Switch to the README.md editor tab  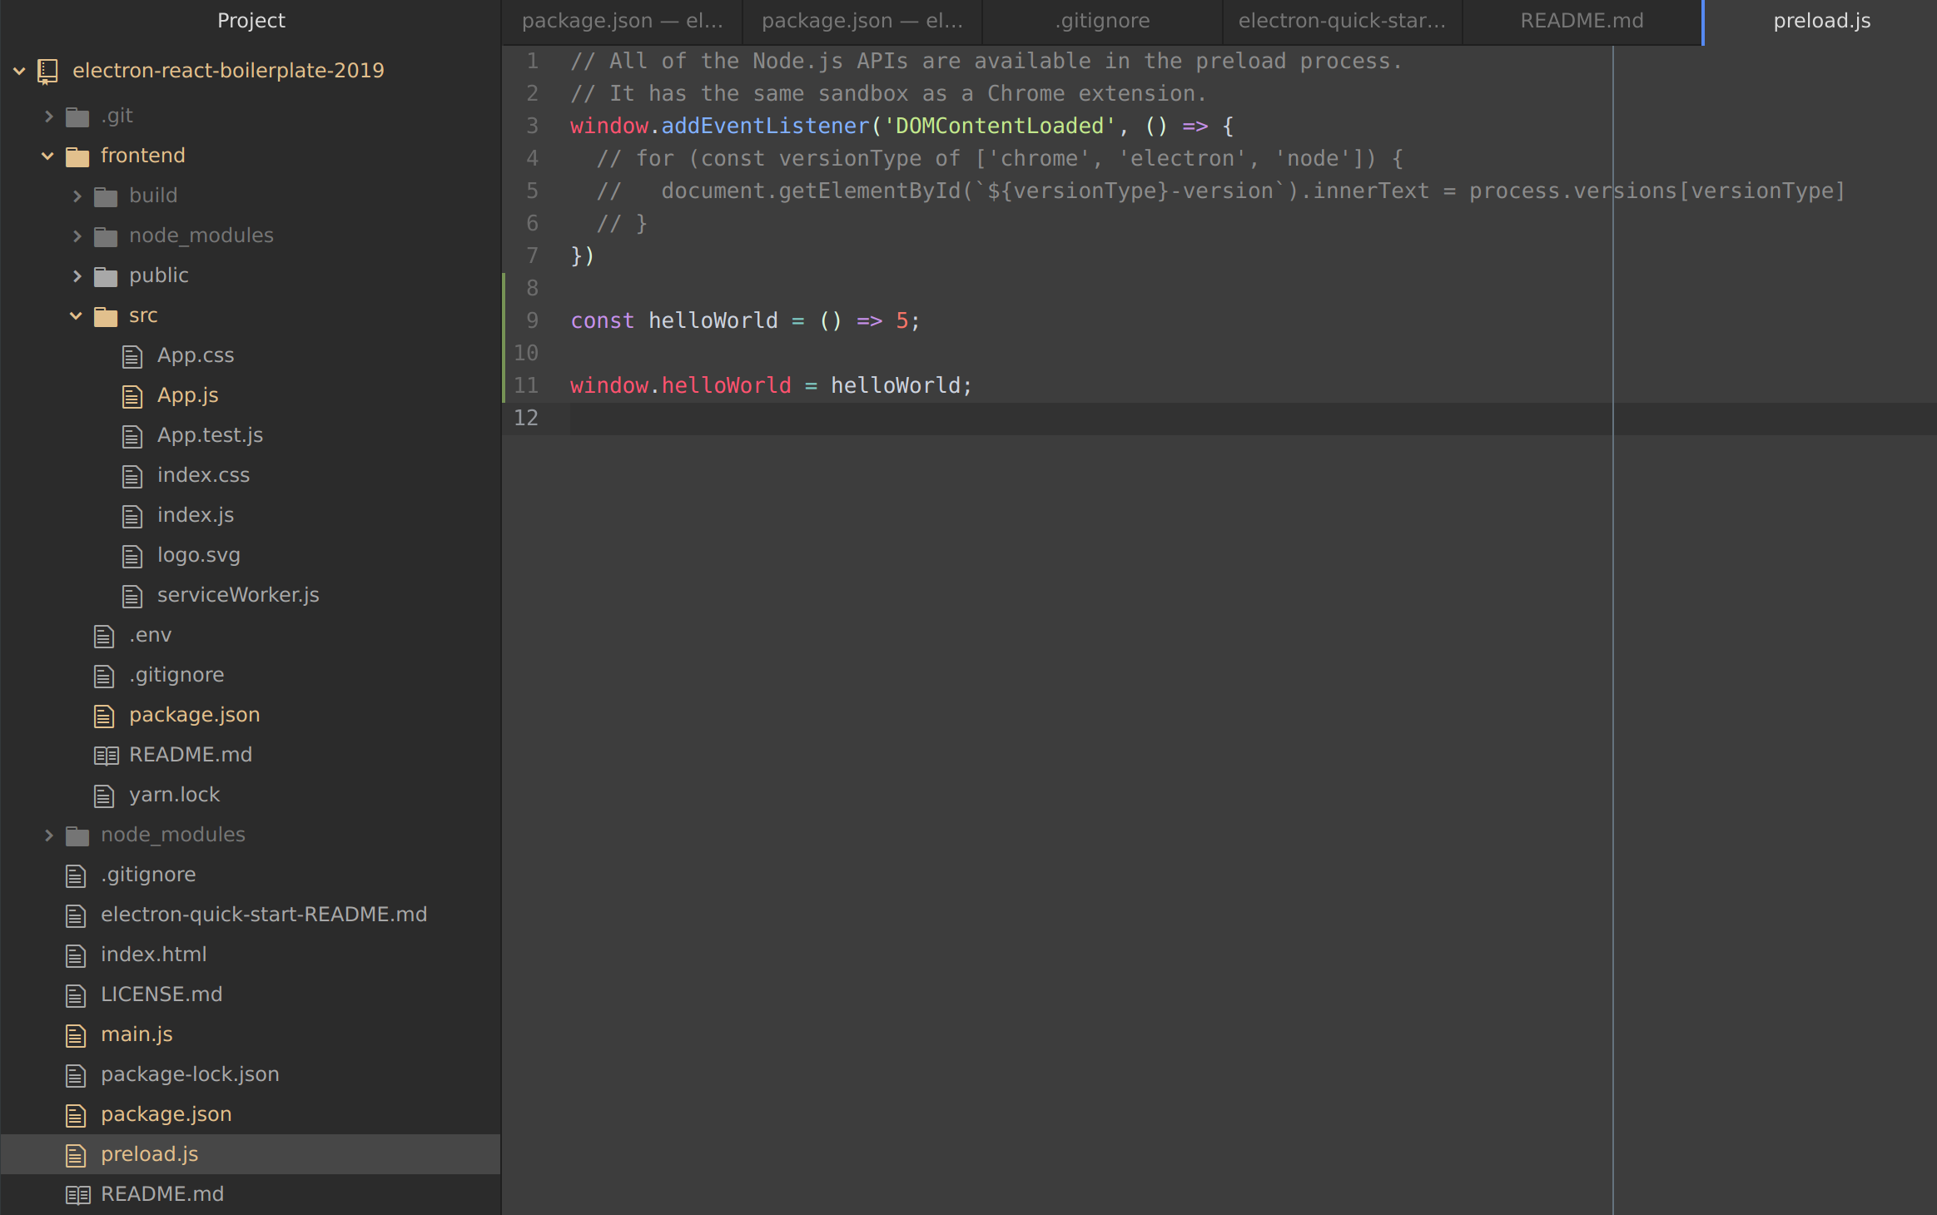click(1582, 22)
